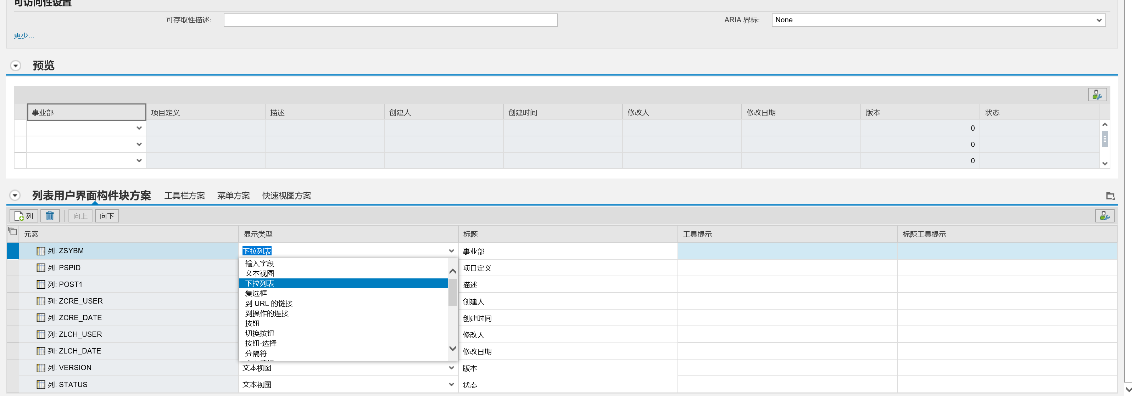Image resolution: width=1132 pixels, height=396 pixels.
Task: Click the delete trash can icon
Action: pyautogui.click(x=50, y=216)
